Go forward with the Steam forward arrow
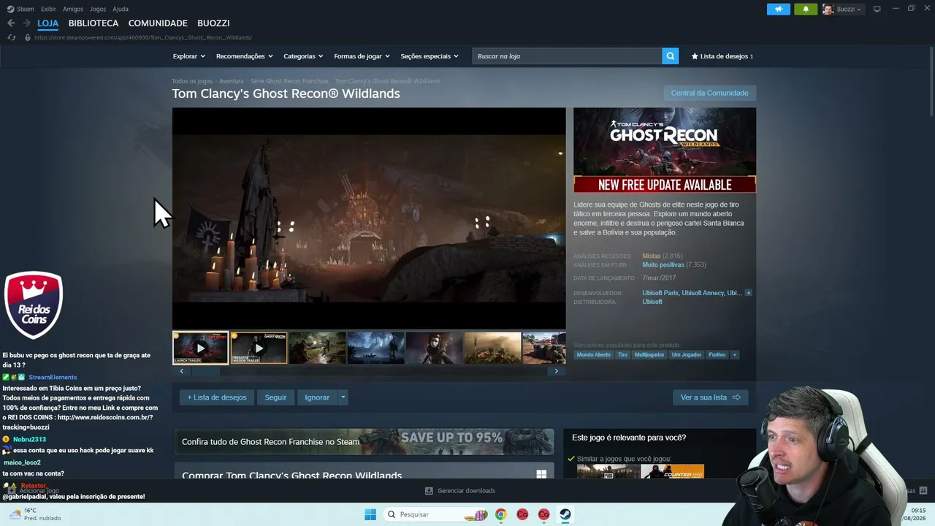 coord(26,23)
